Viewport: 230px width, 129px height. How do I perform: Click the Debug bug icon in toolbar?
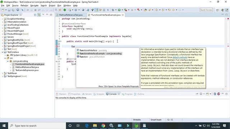point(112,10)
